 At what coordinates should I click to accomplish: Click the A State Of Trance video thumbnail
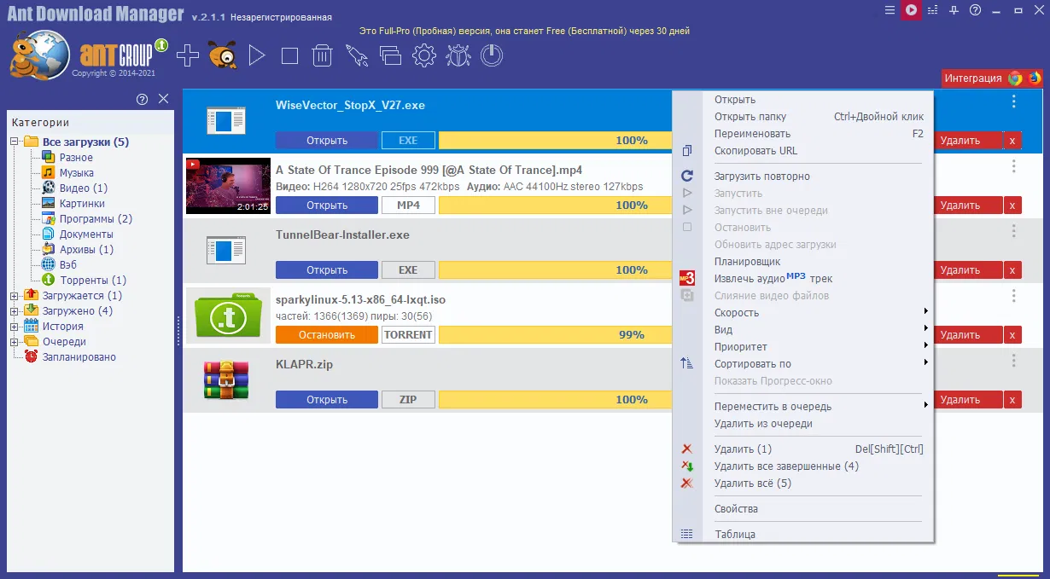228,185
